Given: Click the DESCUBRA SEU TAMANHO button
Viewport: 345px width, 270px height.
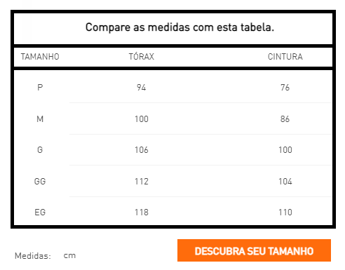Looking at the screenshot, I should (254, 250).
